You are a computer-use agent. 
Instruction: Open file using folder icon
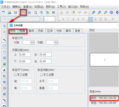click(9, 12)
